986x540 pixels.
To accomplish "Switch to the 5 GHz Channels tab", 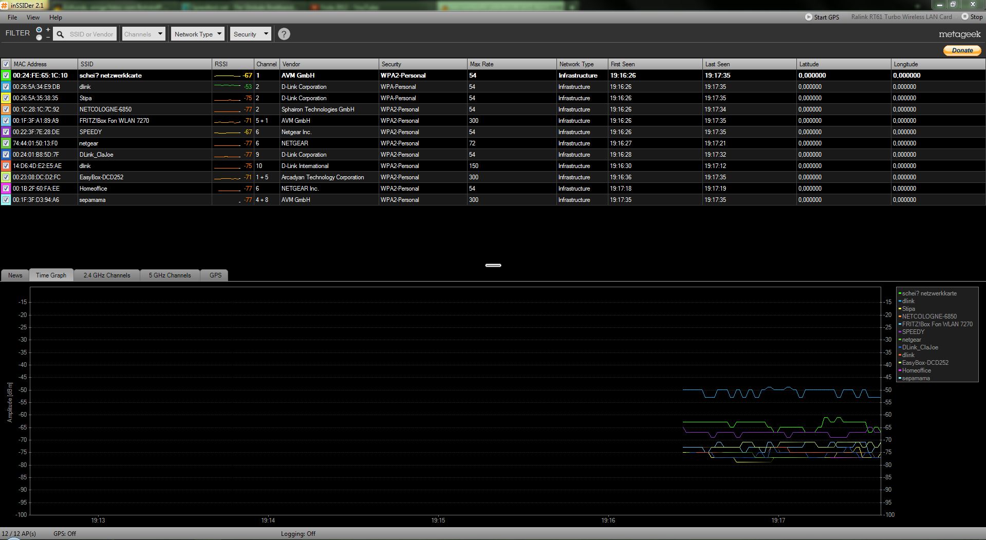I will 170,275.
